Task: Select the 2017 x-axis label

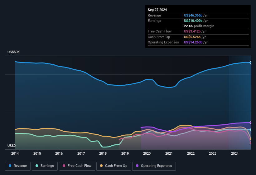Action: pyautogui.click(x=81, y=153)
